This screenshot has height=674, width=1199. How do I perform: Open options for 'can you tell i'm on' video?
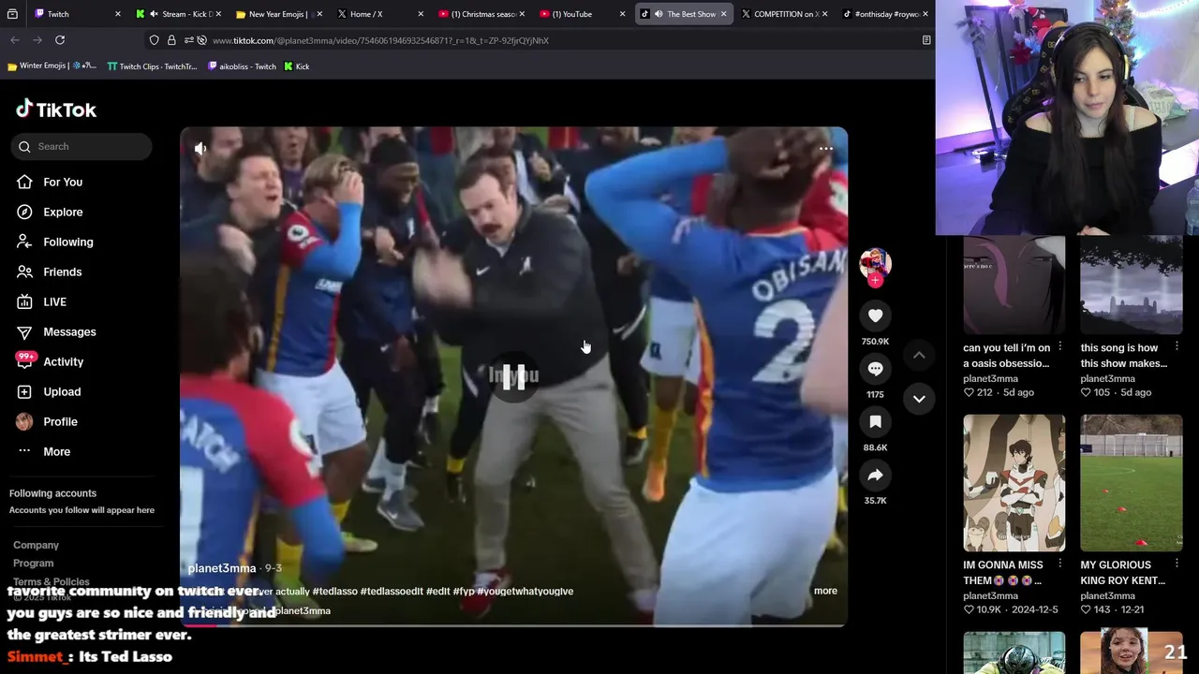1059,346
